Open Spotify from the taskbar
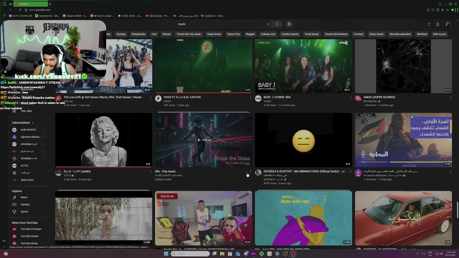This screenshot has height=258, width=459. [x=261, y=254]
